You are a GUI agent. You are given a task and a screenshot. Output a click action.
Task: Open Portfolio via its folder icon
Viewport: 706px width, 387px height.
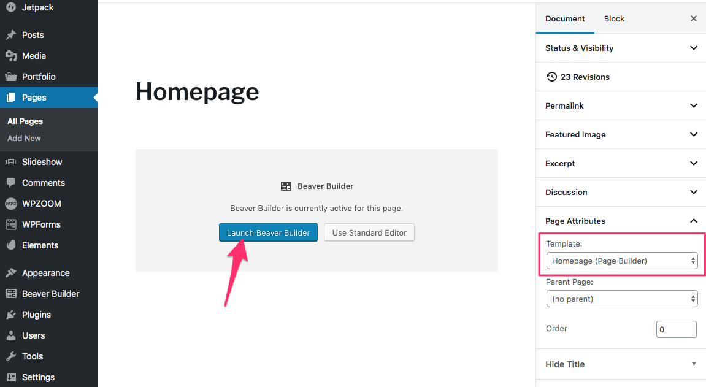11,77
